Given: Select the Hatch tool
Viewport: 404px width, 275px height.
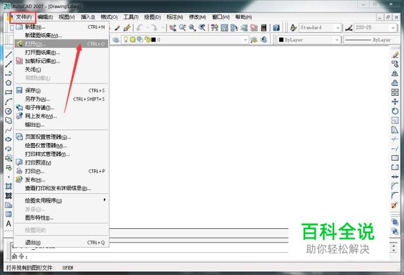Looking at the screenshot, I should pyautogui.click(x=9, y=186).
